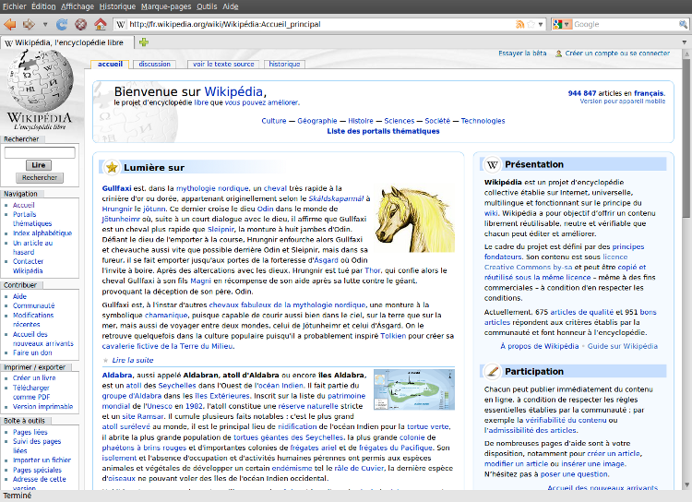Image resolution: width=692 pixels, height=502 pixels.
Task: Open the navigation history dropdown arrow
Action: pyautogui.click(x=45, y=25)
